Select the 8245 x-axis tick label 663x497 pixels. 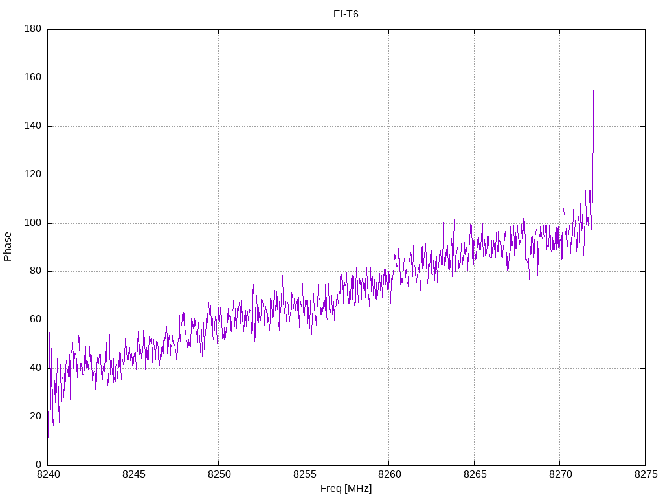click(x=133, y=476)
